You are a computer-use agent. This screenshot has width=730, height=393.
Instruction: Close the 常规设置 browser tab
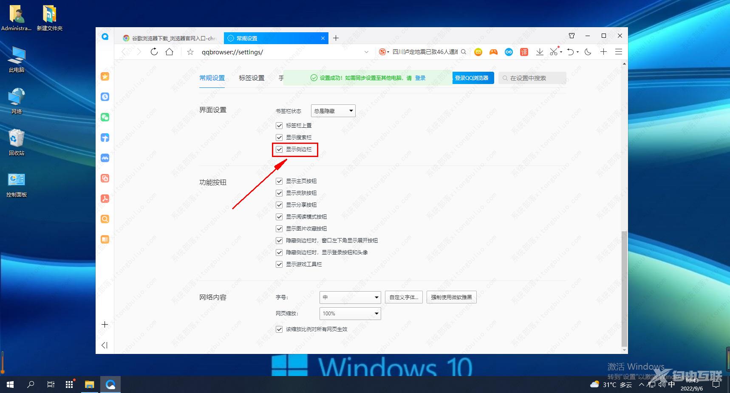pyautogui.click(x=323, y=38)
